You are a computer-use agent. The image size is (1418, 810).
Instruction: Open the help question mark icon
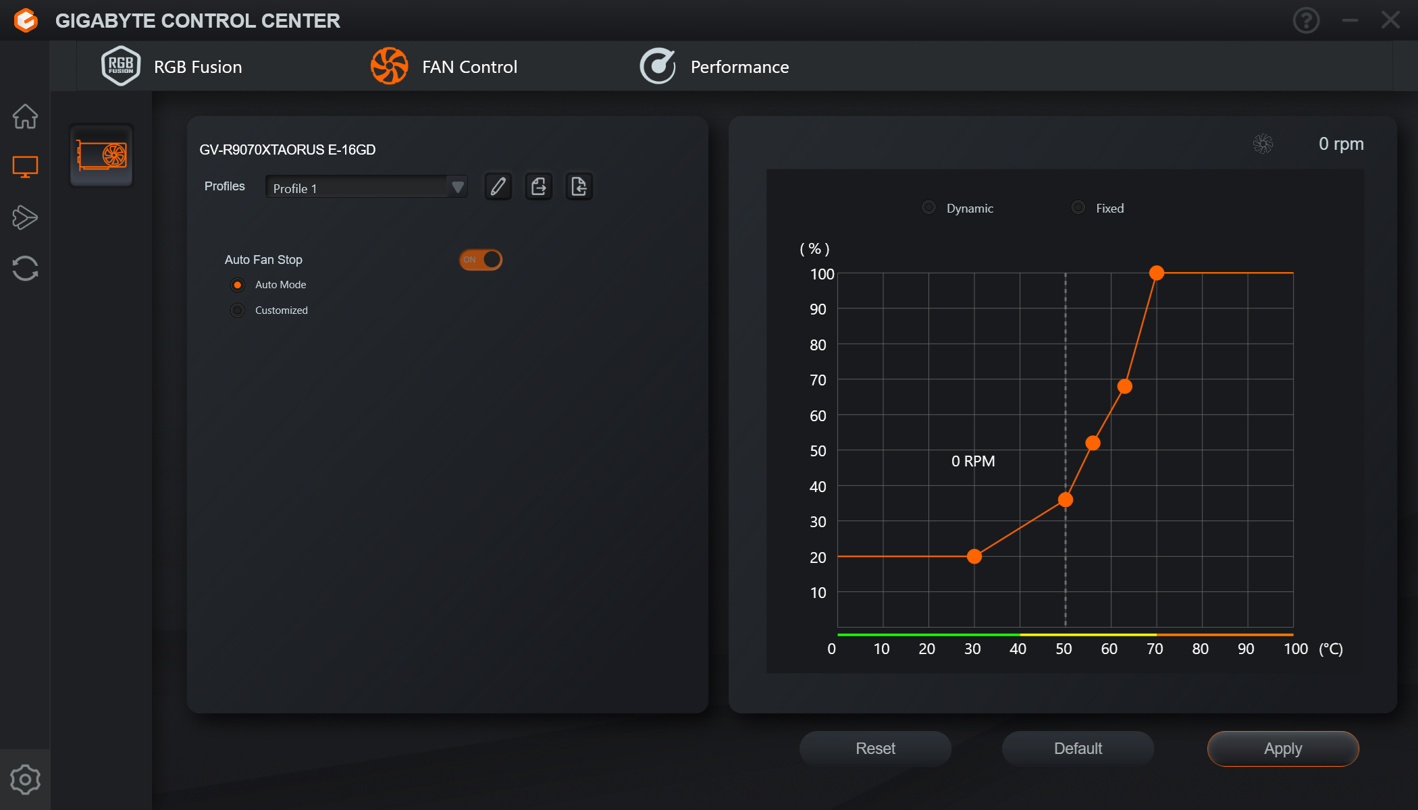pos(1306,20)
